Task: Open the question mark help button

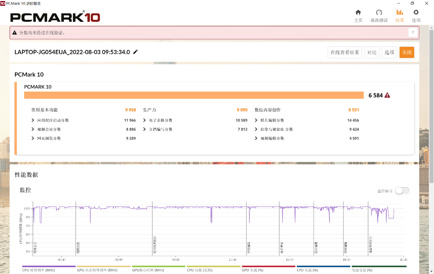Action: tap(413, 33)
